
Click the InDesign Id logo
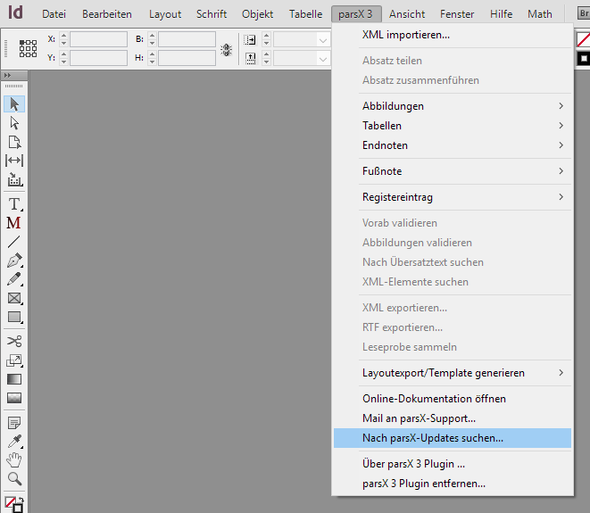coord(15,12)
